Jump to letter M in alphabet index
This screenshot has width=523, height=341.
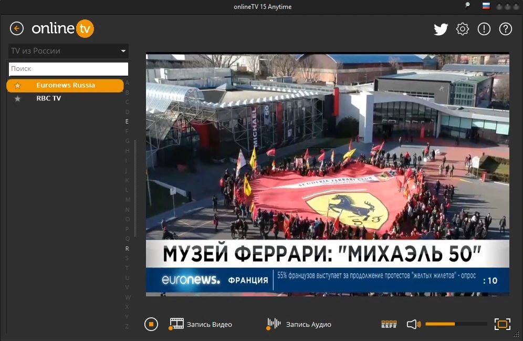click(128, 200)
